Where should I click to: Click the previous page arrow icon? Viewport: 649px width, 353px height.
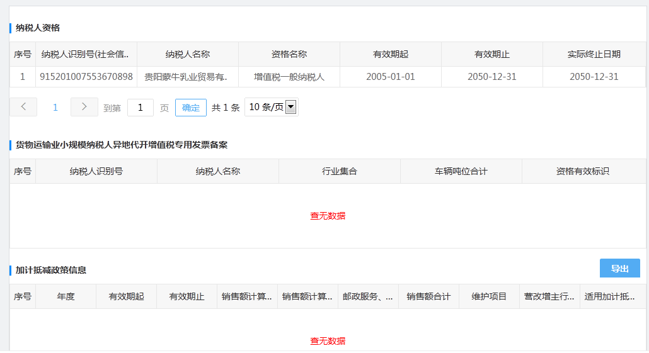23,107
